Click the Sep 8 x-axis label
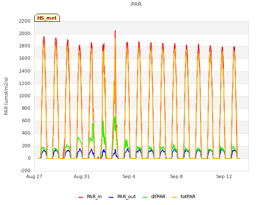This screenshot has height=205, width=274. (176, 176)
